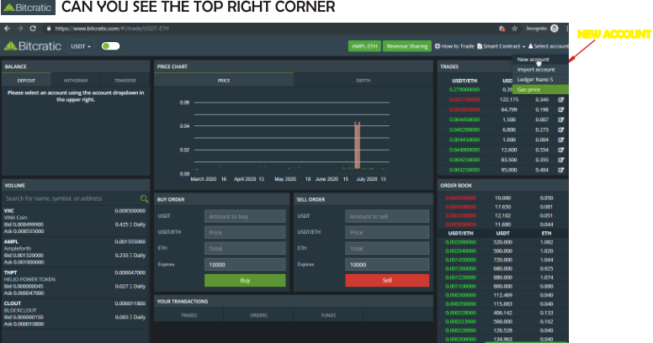The height and width of the screenshot is (343, 653).
Task: Bookmark this page with the star
Action: point(515,29)
